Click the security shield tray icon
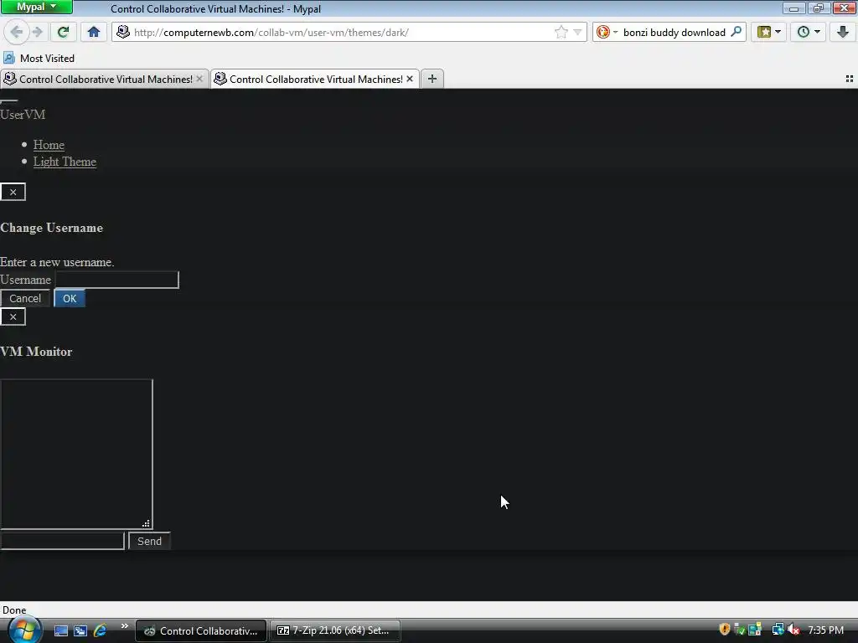Viewport: 858px width, 643px height. pyautogui.click(x=725, y=630)
